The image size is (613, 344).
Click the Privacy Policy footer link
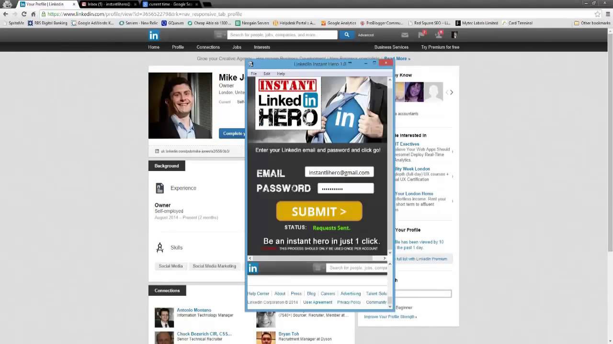349,302
